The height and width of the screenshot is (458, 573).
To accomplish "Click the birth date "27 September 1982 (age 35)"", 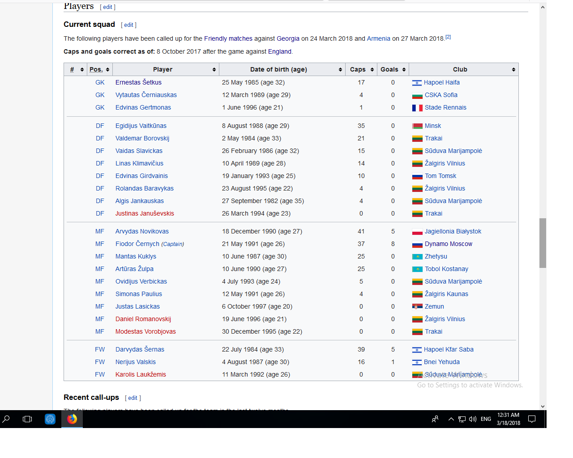I will point(263,201).
